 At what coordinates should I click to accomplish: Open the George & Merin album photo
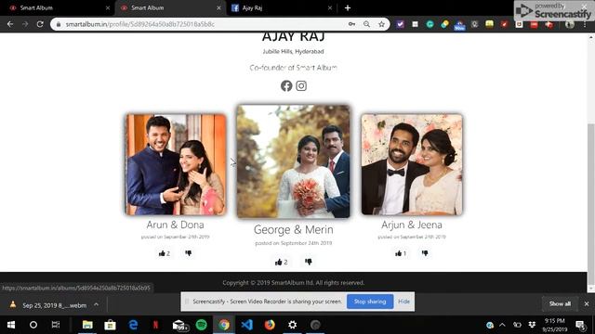click(x=294, y=161)
